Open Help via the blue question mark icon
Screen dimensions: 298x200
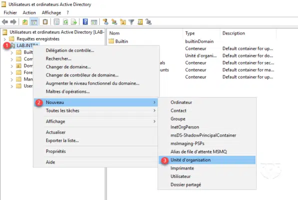[85, 22]
